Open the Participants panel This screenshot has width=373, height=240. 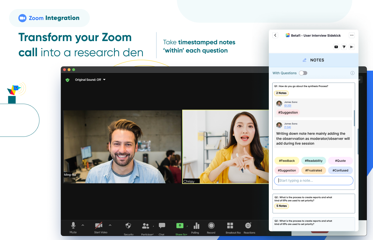(x=146, y=226)
